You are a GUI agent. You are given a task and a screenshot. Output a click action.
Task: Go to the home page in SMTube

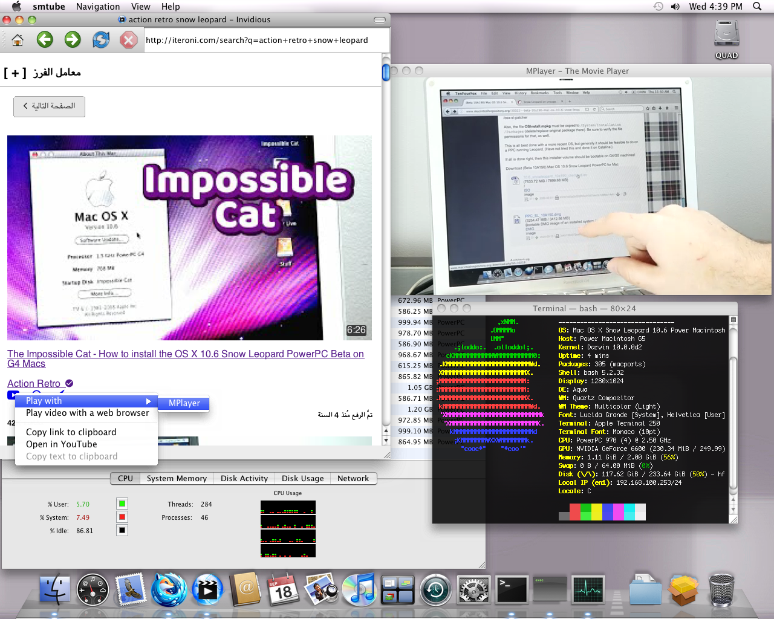pyautogui.click(x=18, y=41)
